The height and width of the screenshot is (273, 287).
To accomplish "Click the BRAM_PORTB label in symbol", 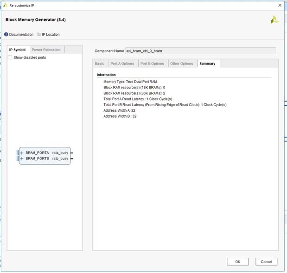I will (x=37, y=159).
